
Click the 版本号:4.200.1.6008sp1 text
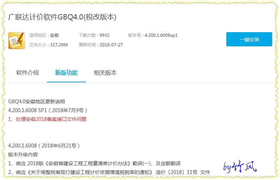(x=153, y=35)
